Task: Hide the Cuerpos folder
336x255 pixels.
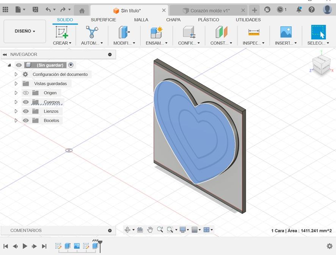Action: point(26,102)
